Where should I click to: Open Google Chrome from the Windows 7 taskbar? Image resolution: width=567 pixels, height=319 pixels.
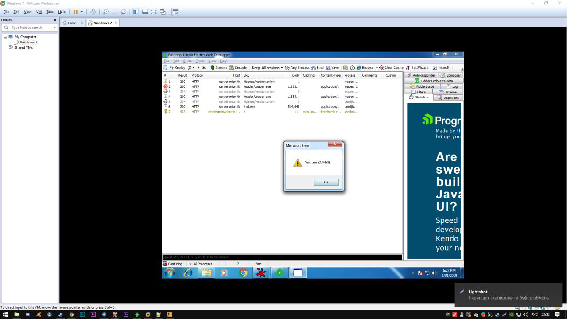[x=243, y=273]
